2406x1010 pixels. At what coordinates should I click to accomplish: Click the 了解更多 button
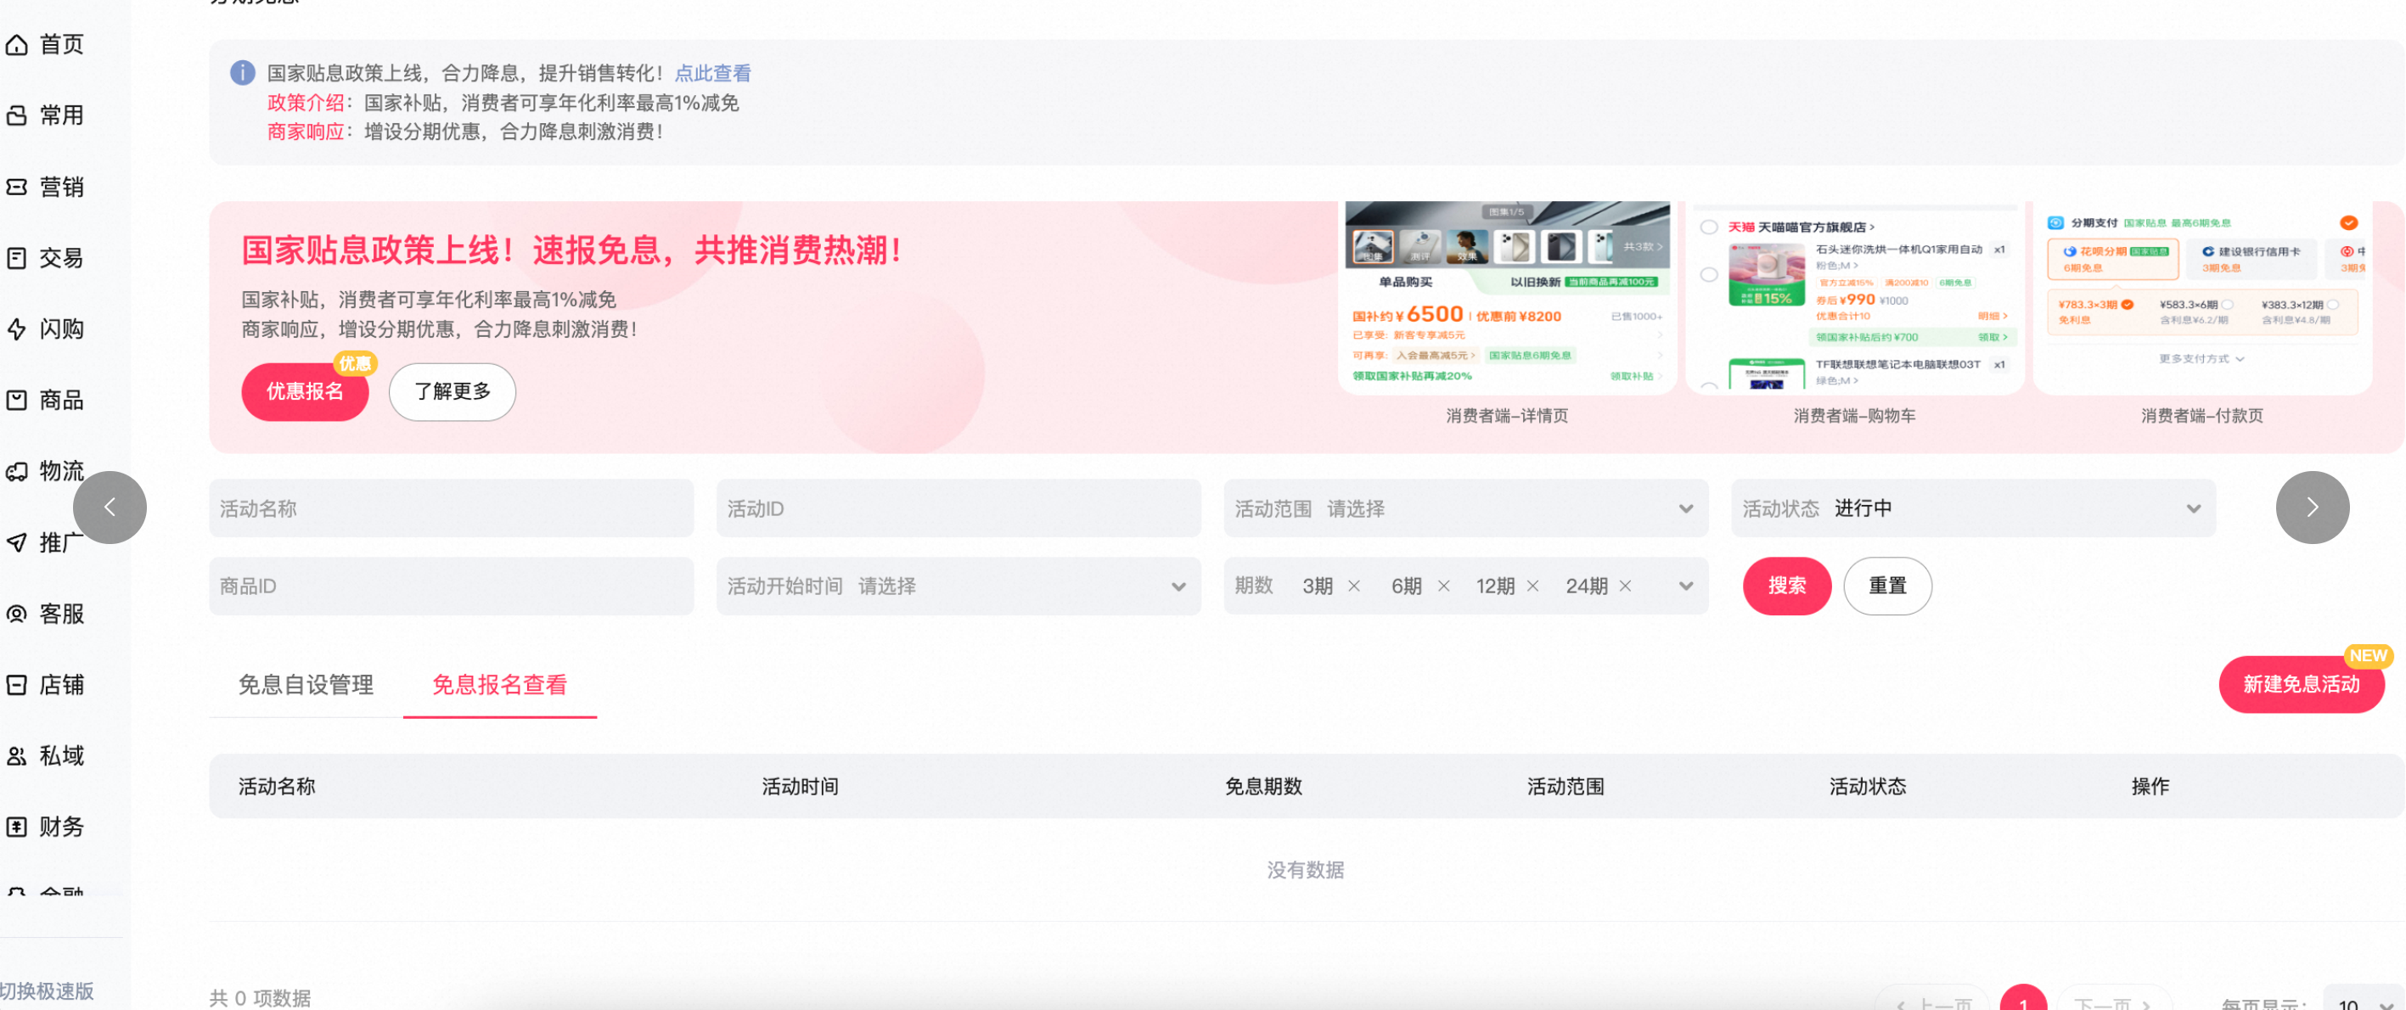pyautogui.click(x=453, y=392)
